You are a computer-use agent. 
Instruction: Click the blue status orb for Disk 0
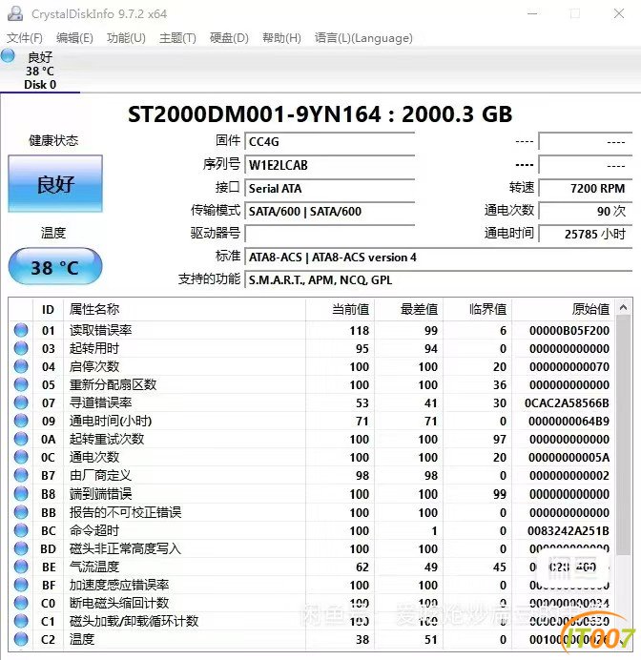coord(8,55)
